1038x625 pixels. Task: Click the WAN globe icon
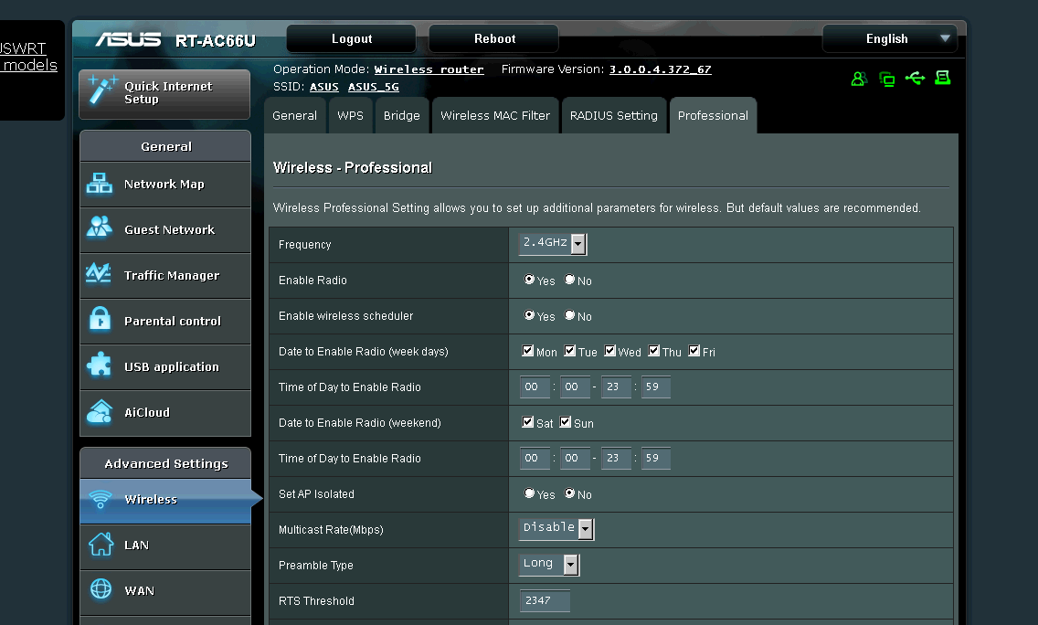pyautogui.click(x=101, y=588)
